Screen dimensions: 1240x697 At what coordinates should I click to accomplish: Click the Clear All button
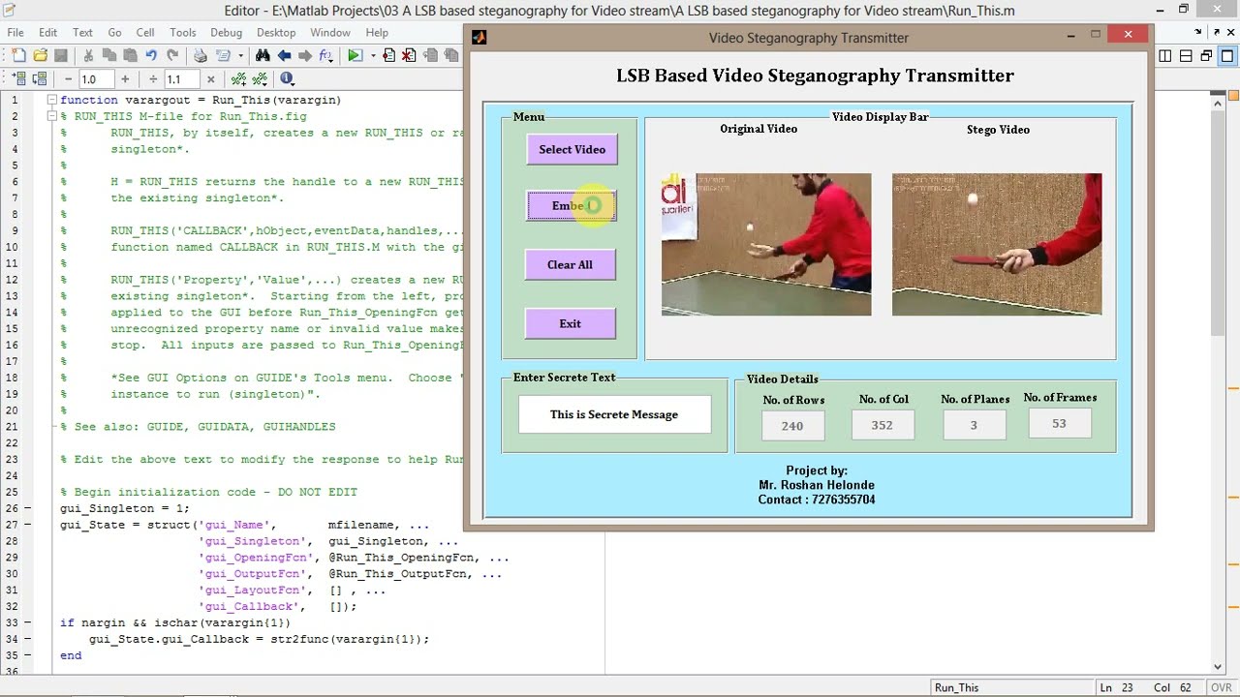click(x=570, y=264)
